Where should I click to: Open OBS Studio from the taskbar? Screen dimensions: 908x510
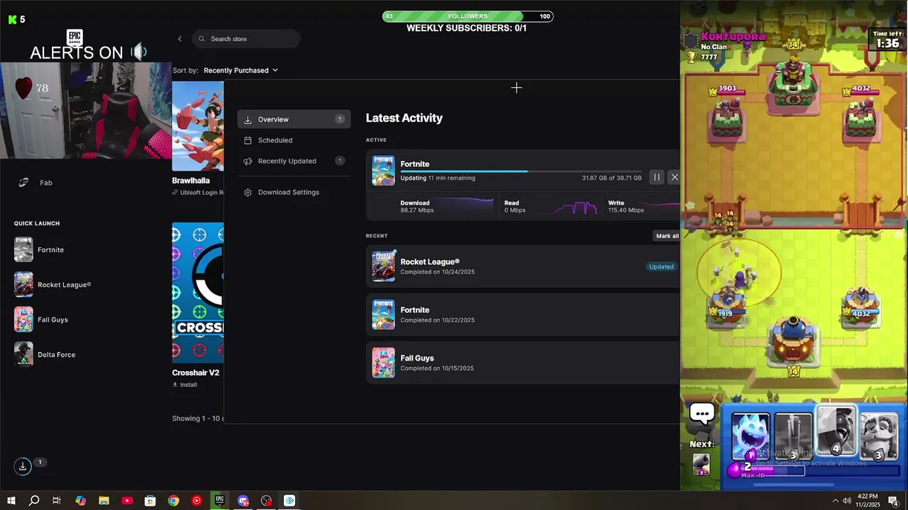click(266, 501)
